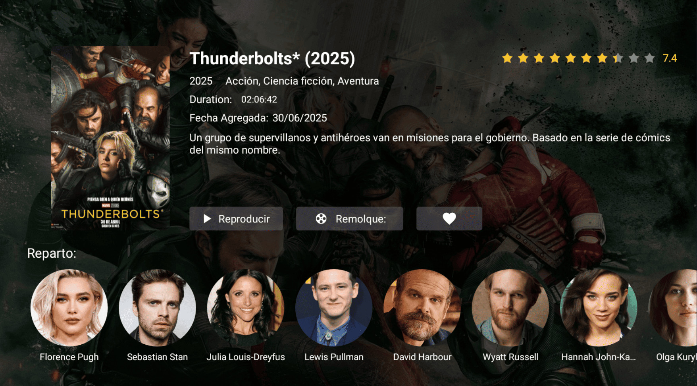Toggle the heart favorite button
The width and height of the screenshot is (697, 386).
(x=449, y=218)
